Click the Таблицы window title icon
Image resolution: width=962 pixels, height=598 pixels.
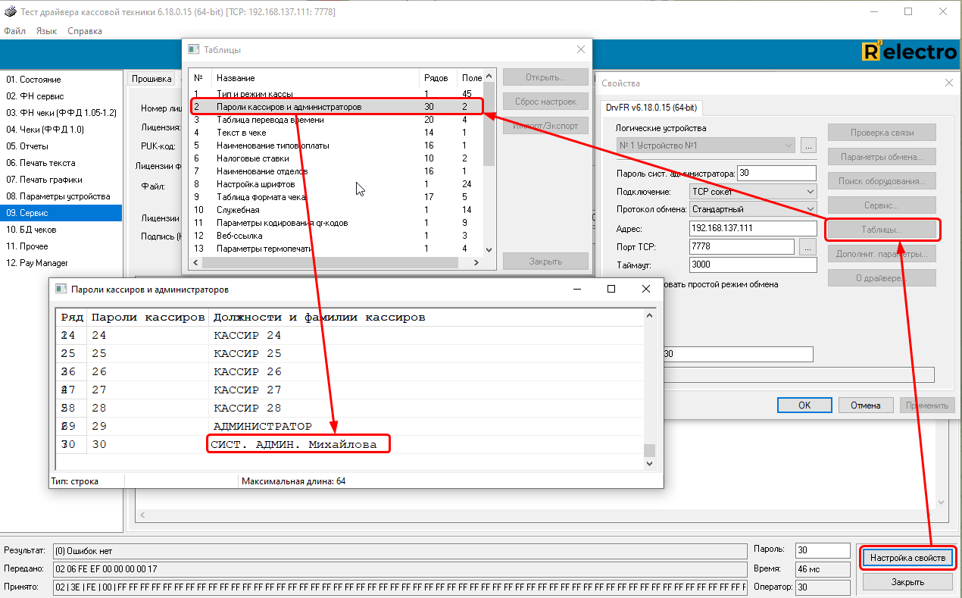click(x=194, y=49)
